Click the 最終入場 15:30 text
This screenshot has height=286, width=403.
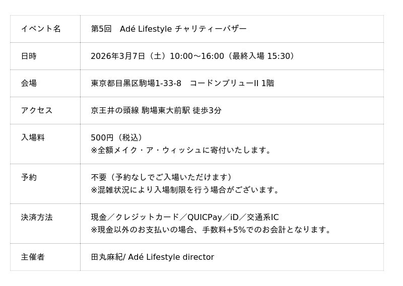[x=261, y=56]
